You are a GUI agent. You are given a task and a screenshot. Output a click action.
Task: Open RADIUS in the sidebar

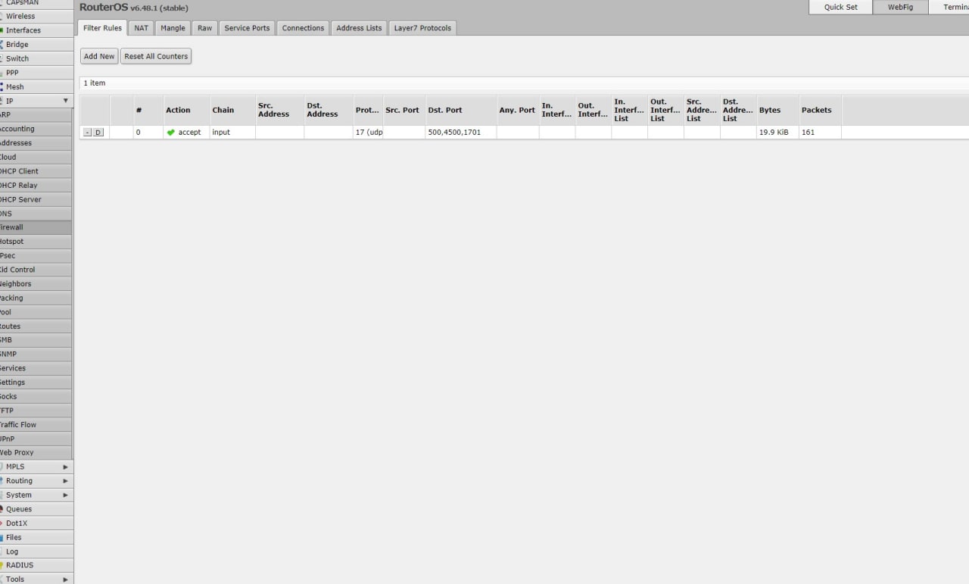[x=36, y=565]
